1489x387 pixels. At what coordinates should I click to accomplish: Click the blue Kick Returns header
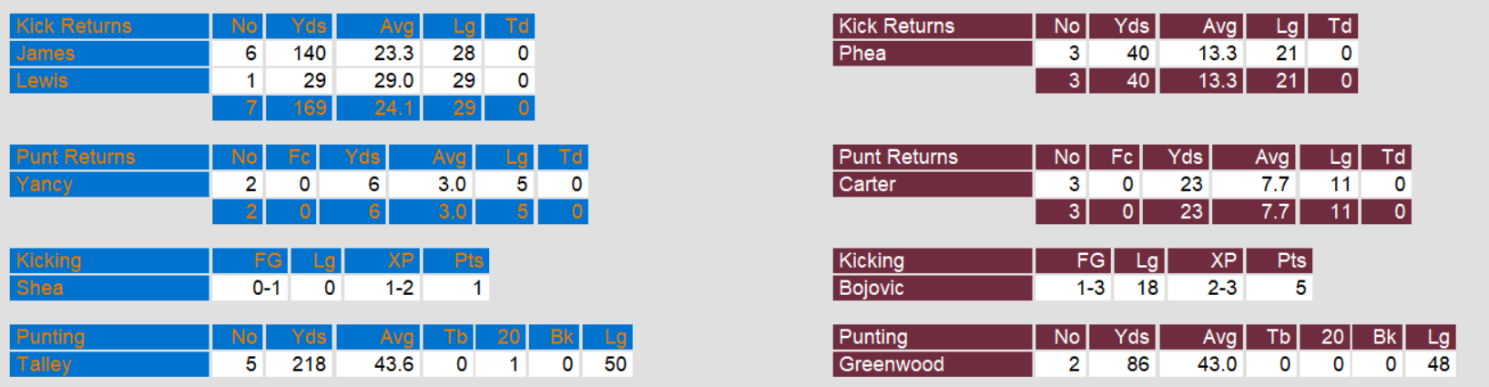pyautogui.click(x=74, y=26)
